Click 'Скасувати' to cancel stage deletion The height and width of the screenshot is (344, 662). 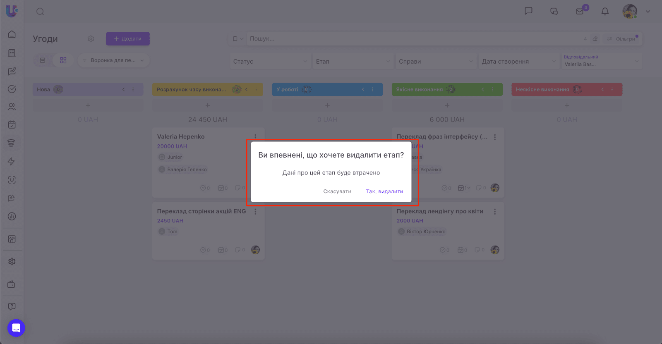[337, 191]
